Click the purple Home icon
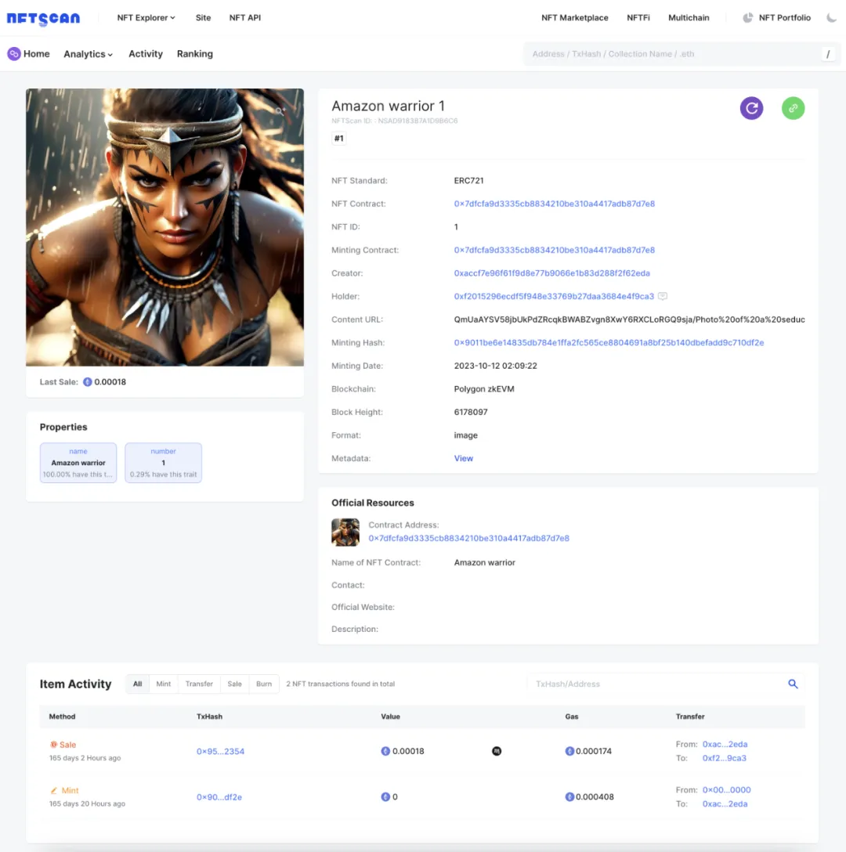The height and width of the screenshot is (852, 846). (14, 54)
